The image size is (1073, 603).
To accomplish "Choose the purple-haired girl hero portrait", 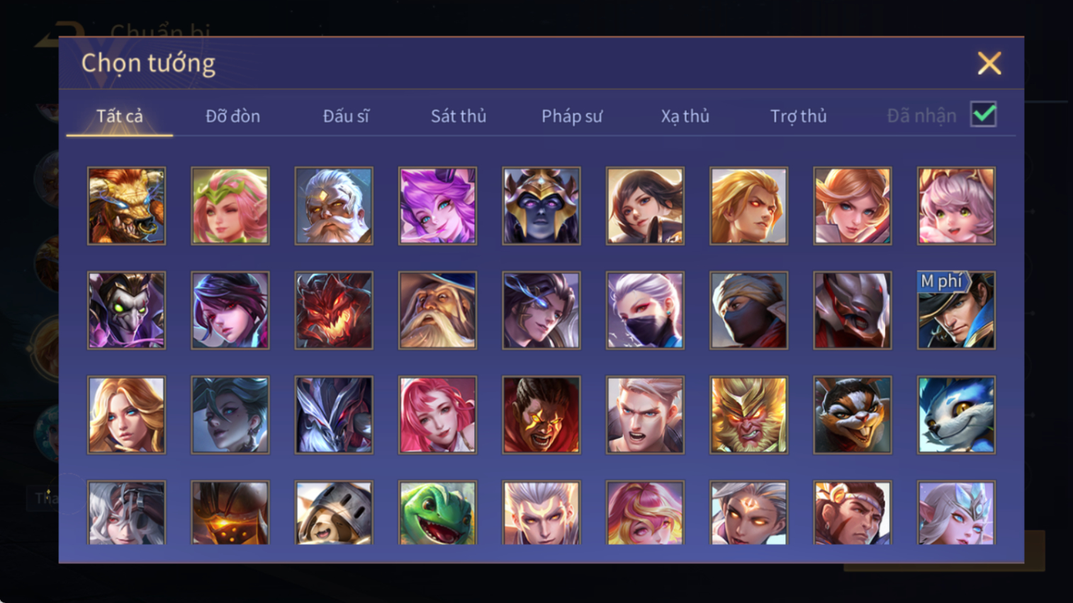I will (x=437, y=206).
